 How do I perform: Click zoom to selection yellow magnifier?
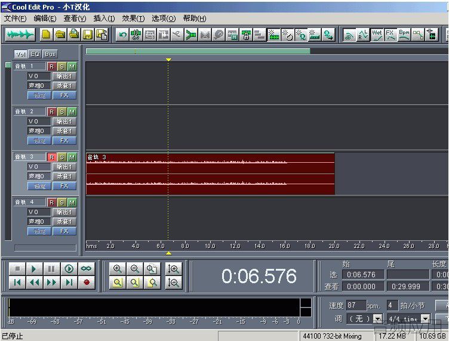[x=118, y=283]
